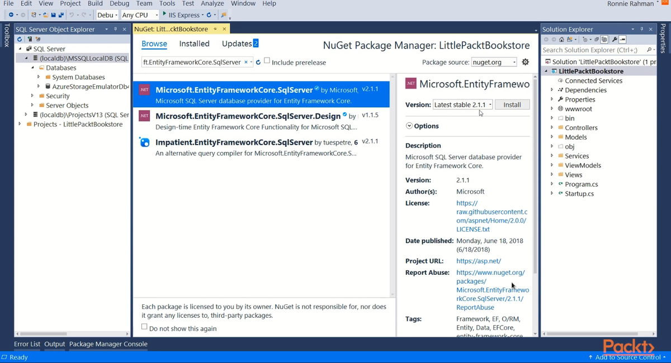671x363 pixels.
Task: Click the Save All toolbar icon
Action: 61,15
